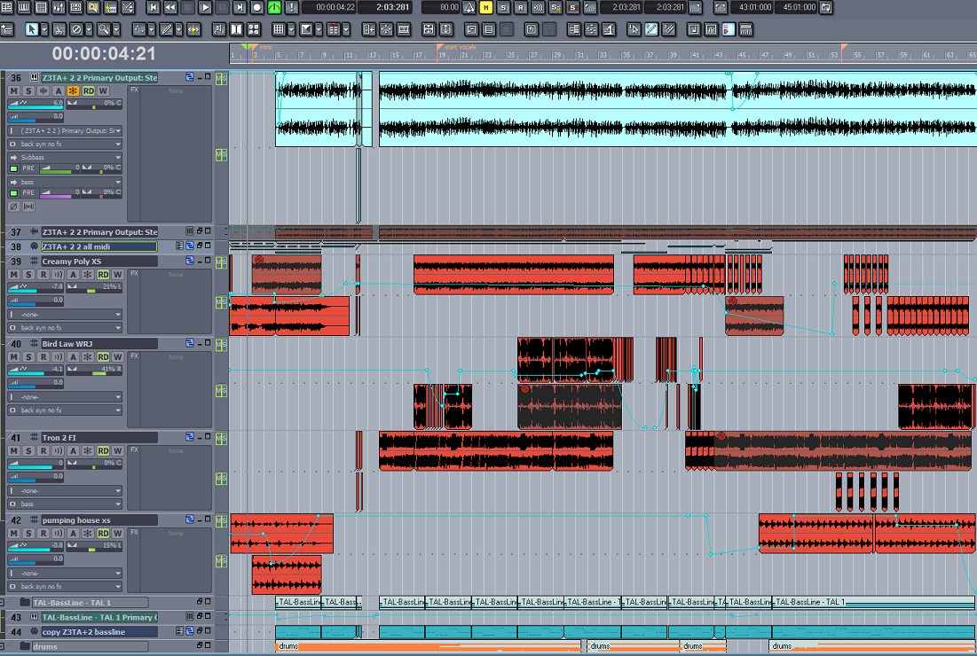Click the Record button in transport
Viewport: 977px width, 656px height.
[256, 7]
